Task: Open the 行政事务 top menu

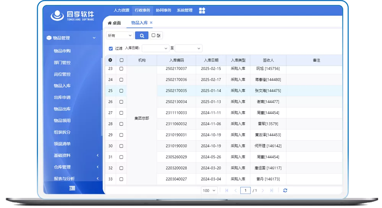Action: click(142, 10)
